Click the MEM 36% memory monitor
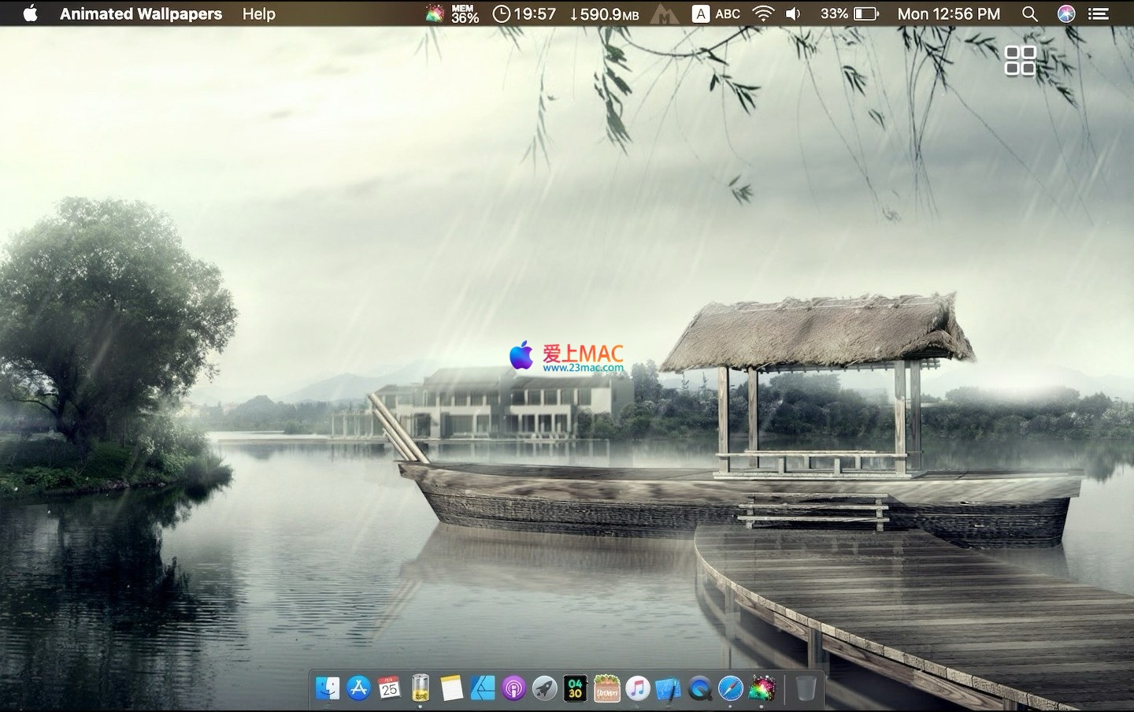Image resolution: width=1134 pixels, height=712 pixels. (465, 13)
